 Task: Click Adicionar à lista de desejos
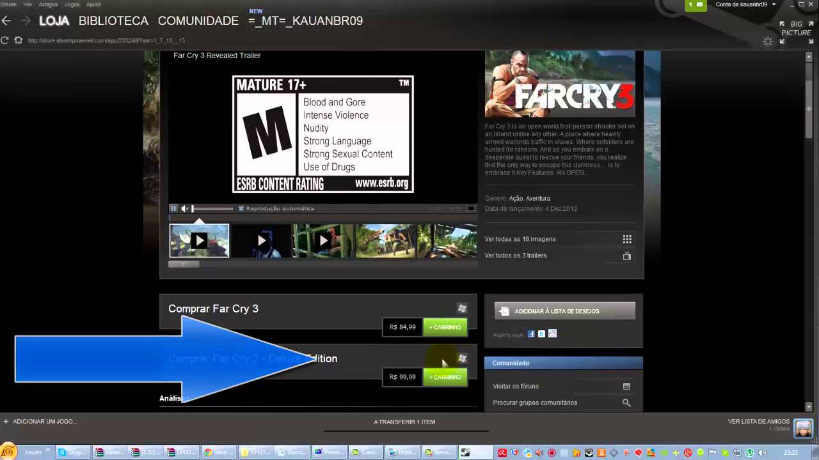pyautogui.click(x=565, y=311)
